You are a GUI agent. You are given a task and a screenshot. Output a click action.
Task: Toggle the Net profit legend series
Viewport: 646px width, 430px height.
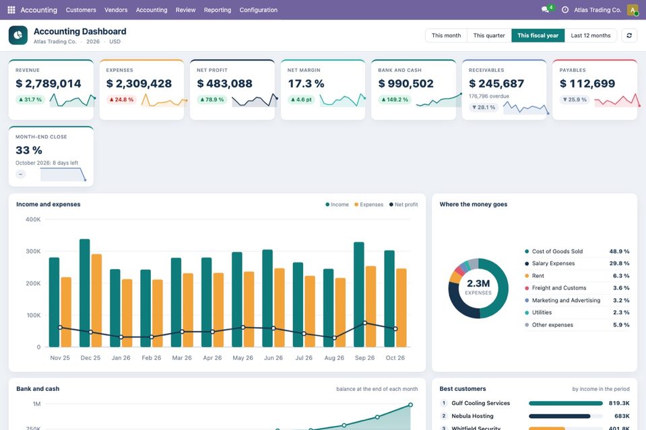pos(403,205)
